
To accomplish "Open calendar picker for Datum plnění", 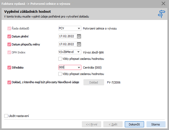I will [79, 36].
